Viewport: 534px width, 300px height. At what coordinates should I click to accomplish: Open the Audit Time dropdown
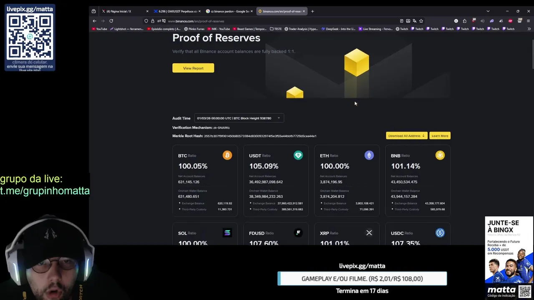tap(239, 118)
